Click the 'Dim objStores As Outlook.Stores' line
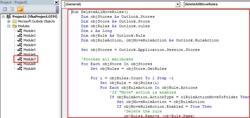 pos(118,17)
